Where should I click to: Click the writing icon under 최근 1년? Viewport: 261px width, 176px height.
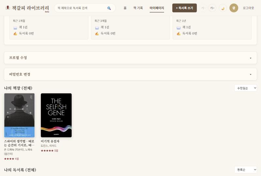click(178, 34)
